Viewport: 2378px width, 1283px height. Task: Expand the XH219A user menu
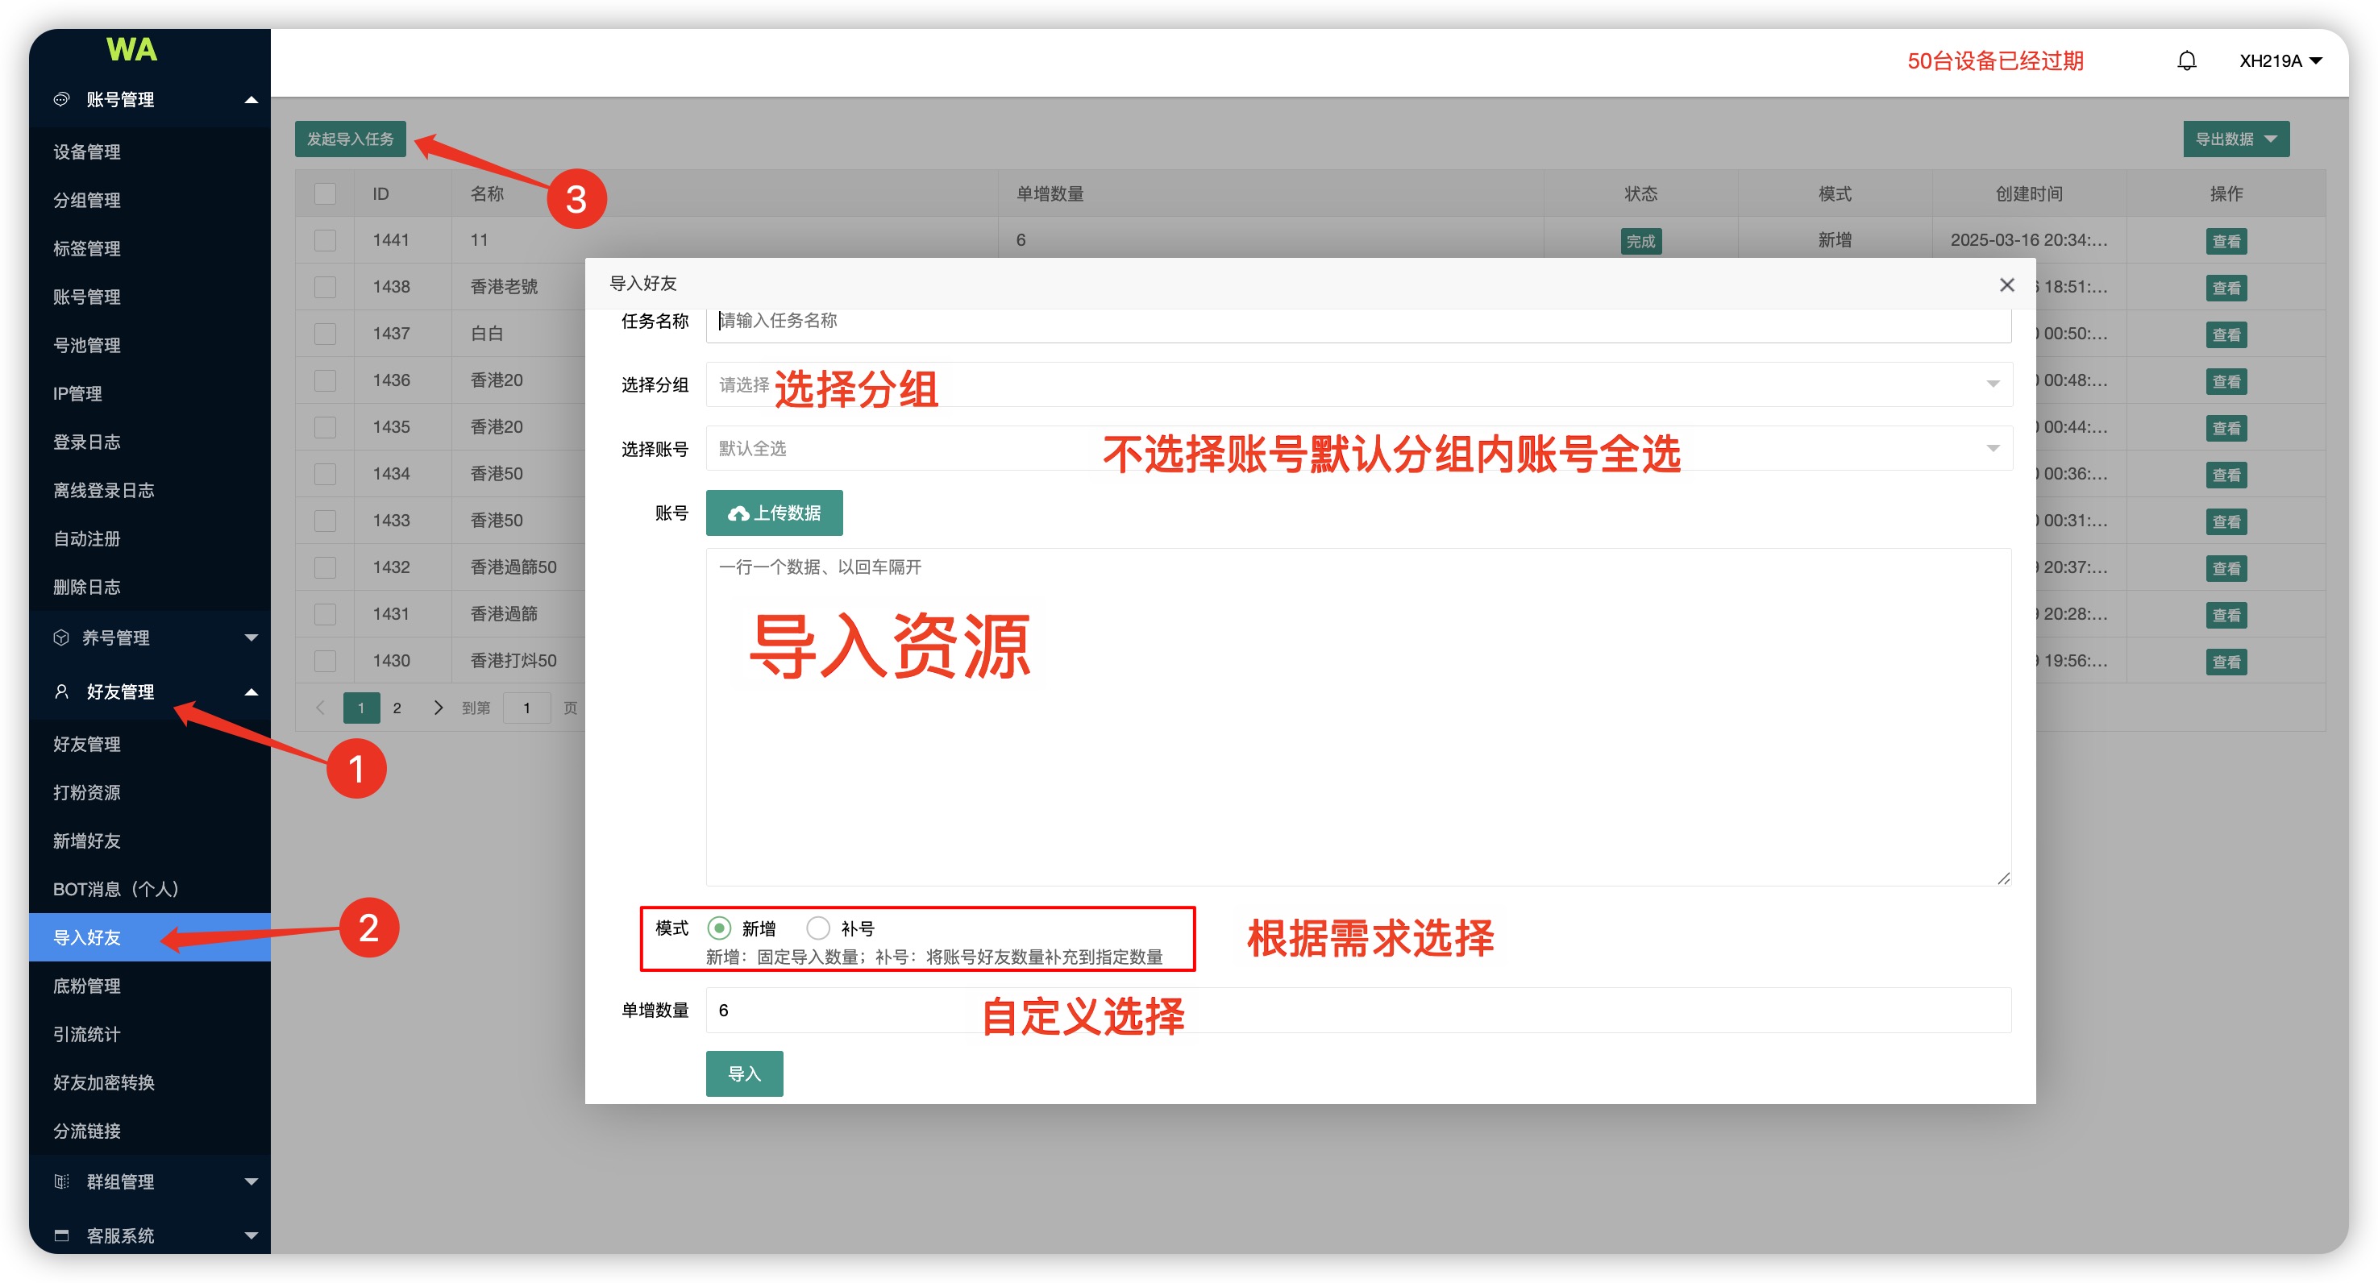pyautogui.click(x=2279, y=61)
